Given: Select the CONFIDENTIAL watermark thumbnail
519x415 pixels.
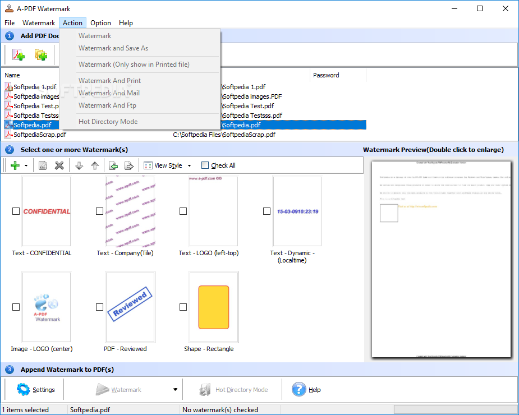Looking at the screenshot, I should click(x=47, y=211).
